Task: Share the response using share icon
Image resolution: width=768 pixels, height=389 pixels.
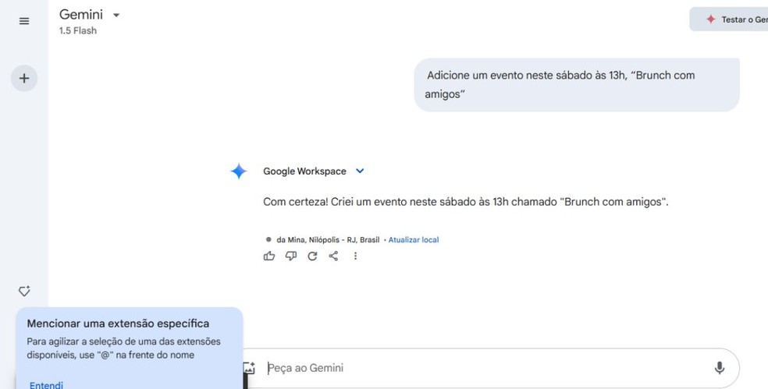Action: point(333,256)
